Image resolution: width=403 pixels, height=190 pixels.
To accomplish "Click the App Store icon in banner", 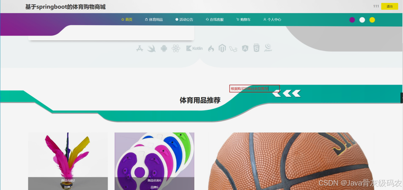I will [140, 48].
